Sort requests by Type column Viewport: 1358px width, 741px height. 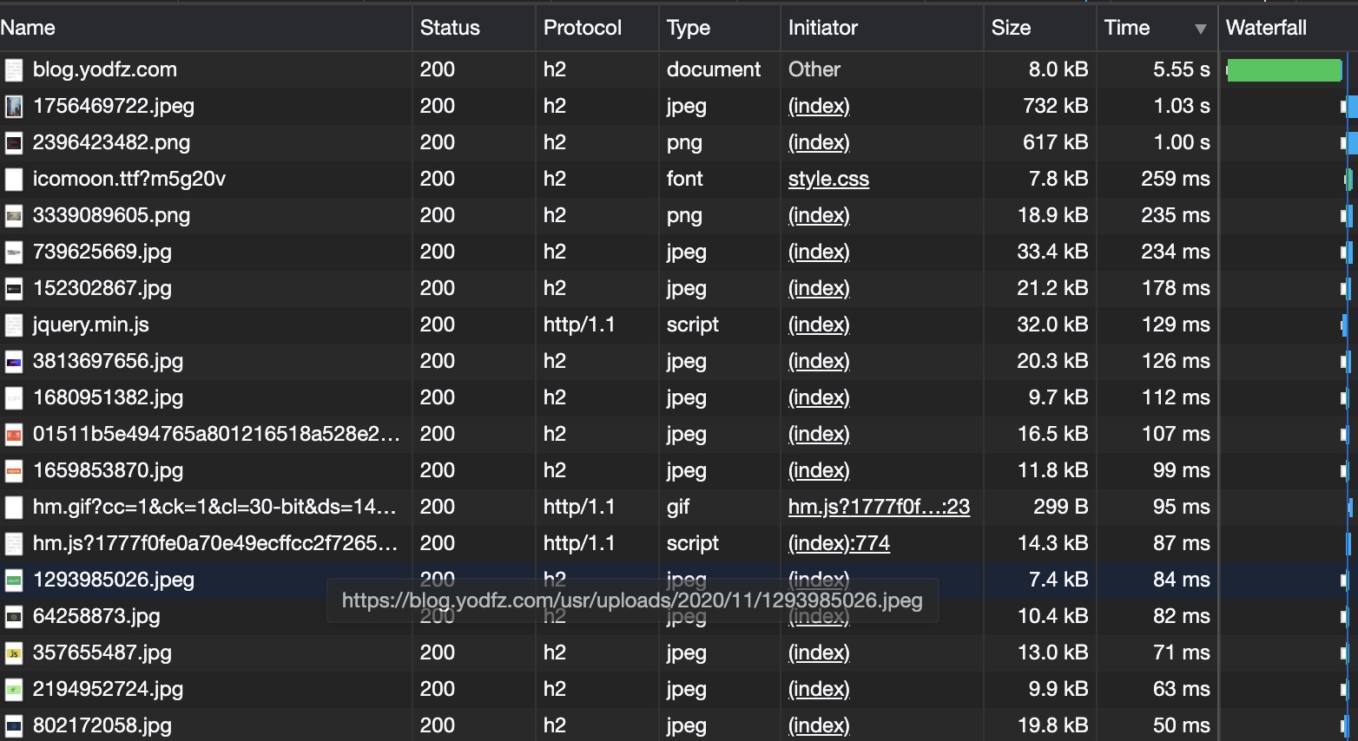[x=720, y=28]
